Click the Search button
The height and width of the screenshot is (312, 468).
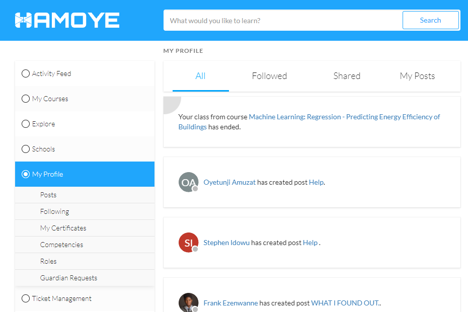(x=430, y=20)
